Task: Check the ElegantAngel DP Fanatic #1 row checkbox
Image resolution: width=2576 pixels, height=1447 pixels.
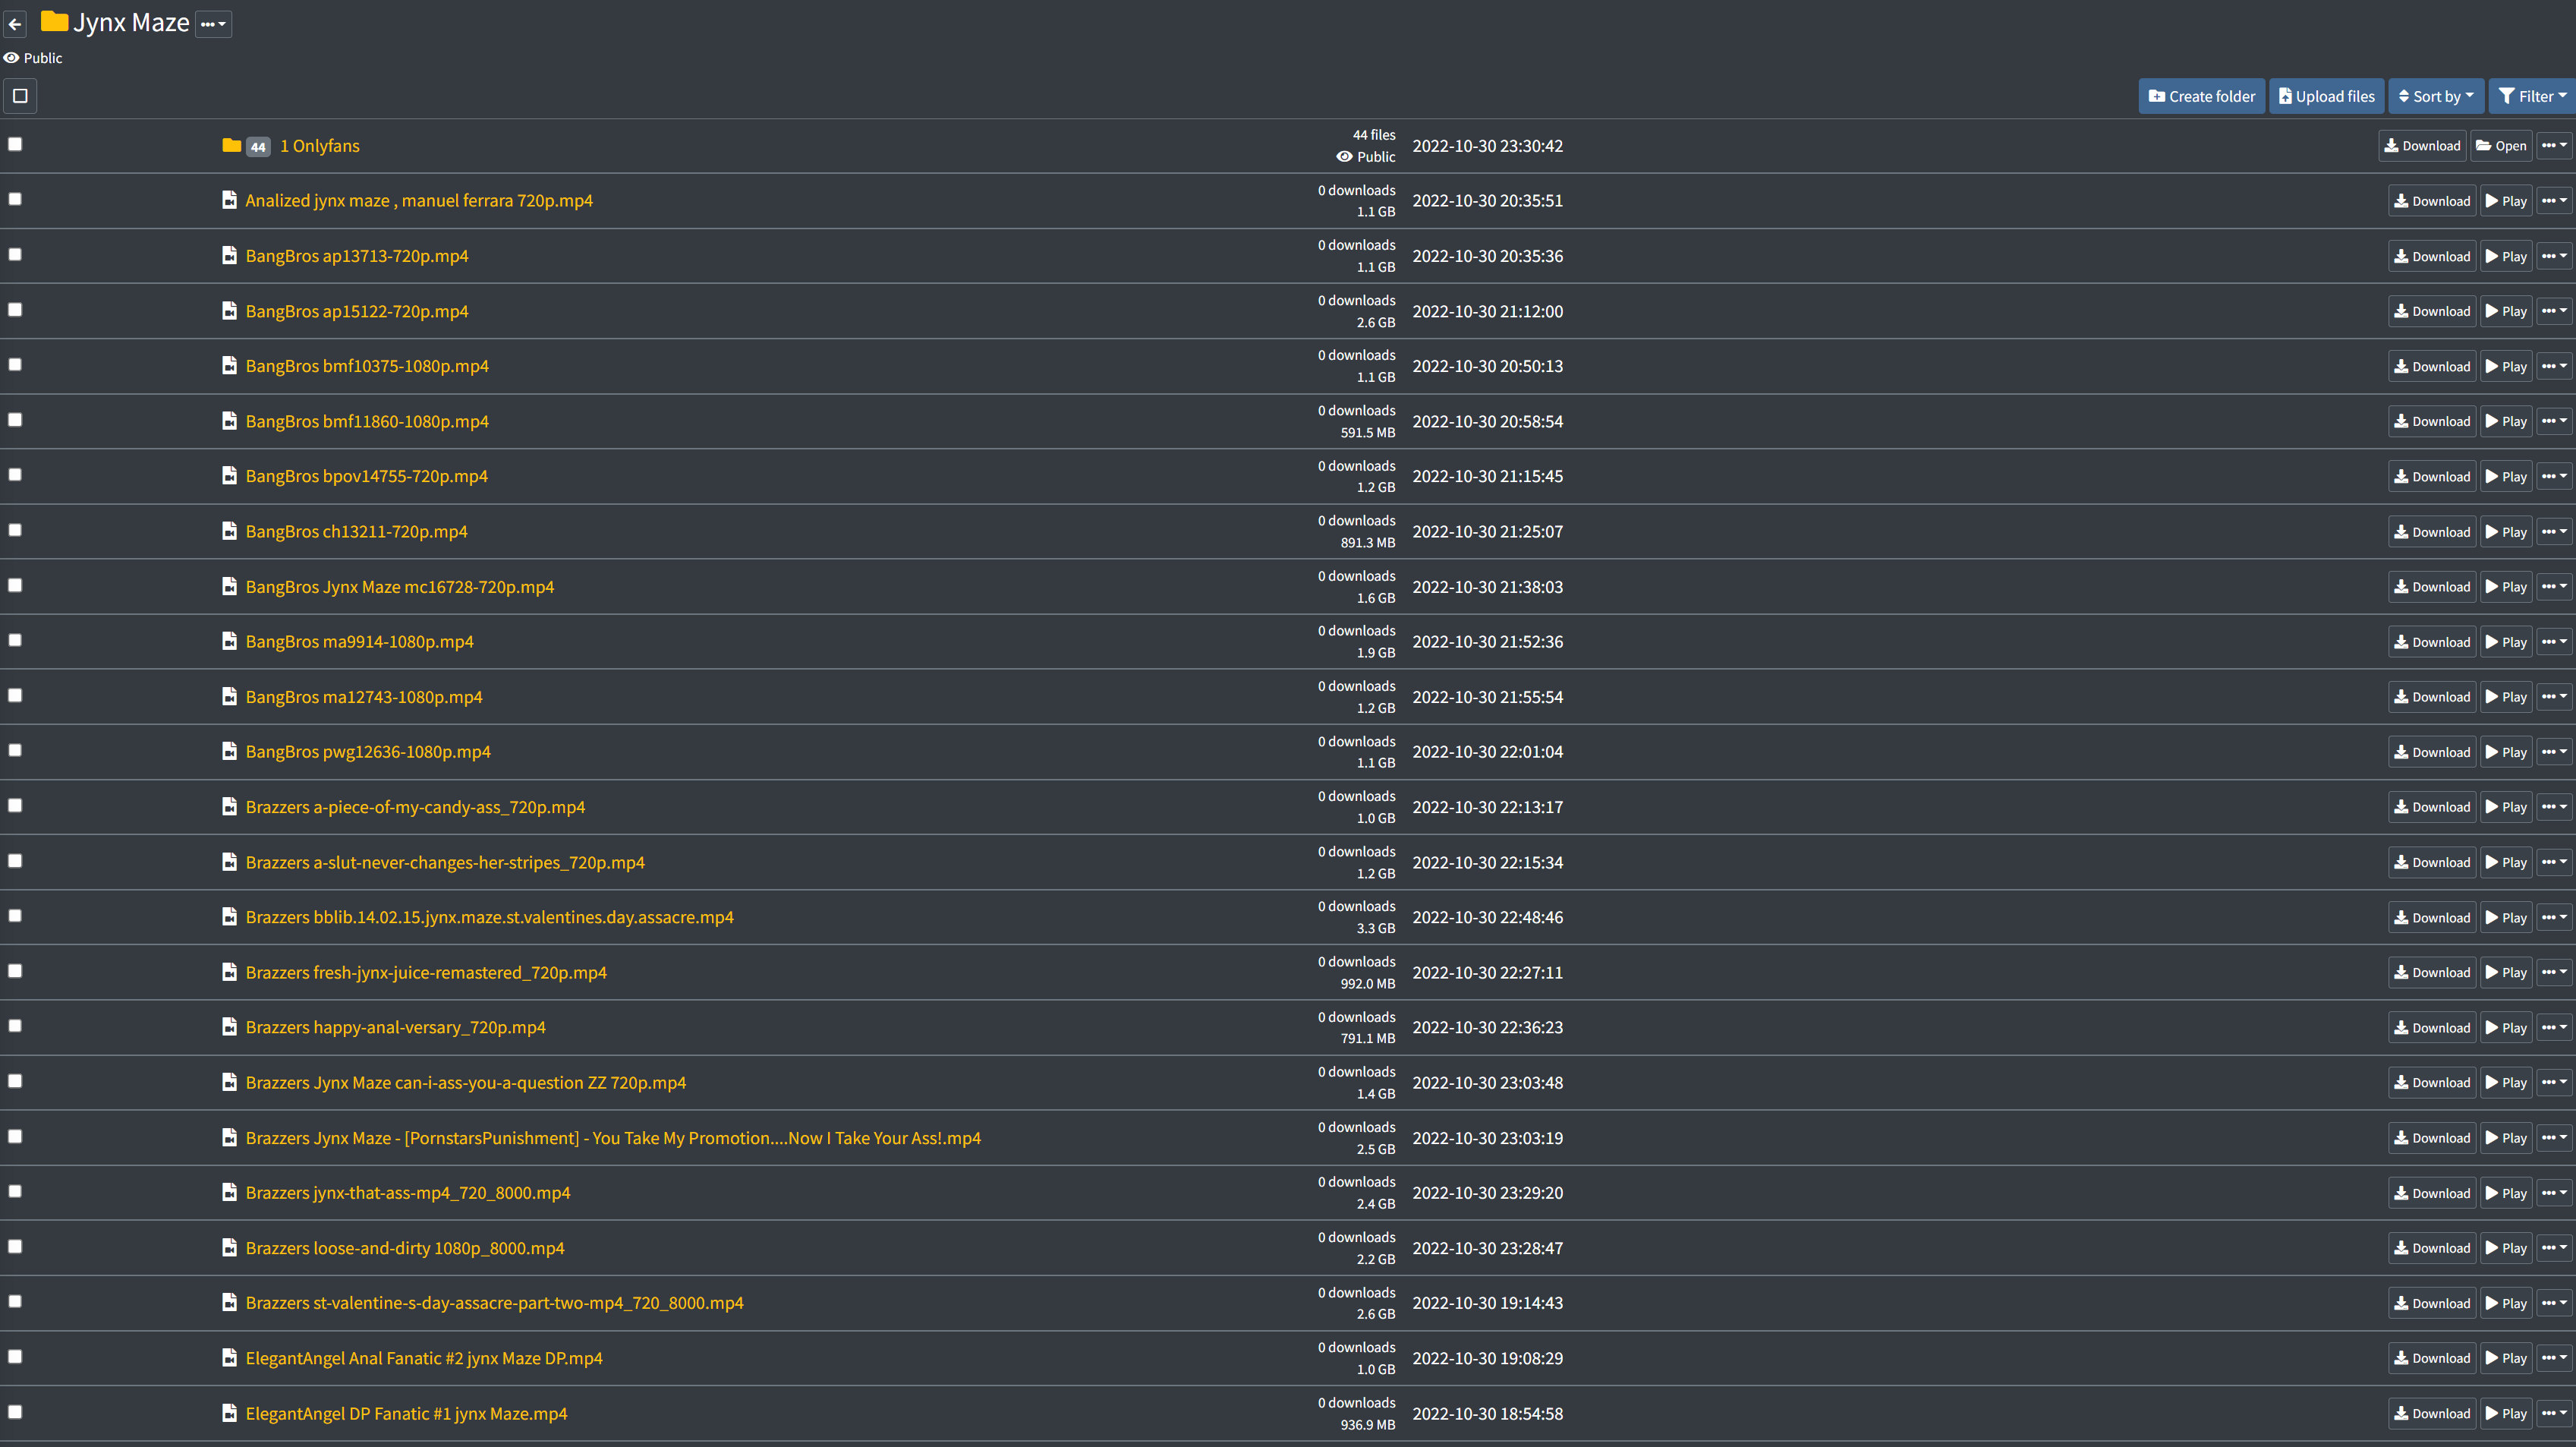Action: tap(15, 1412)
